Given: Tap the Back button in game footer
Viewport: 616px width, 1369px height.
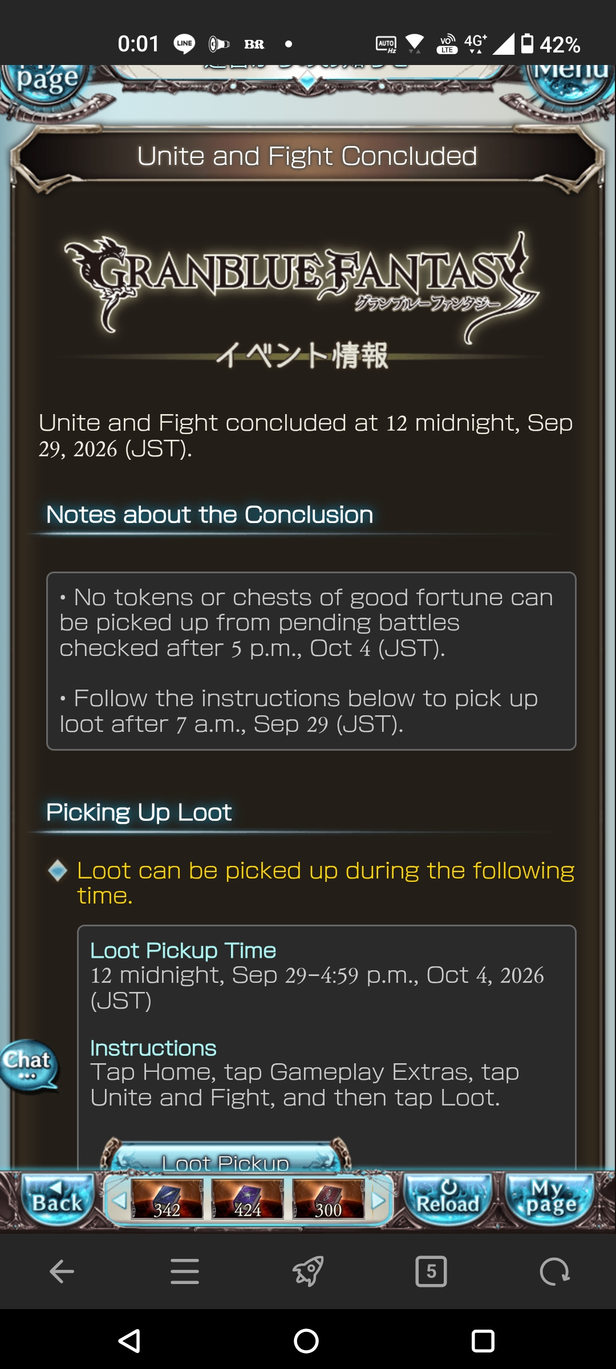Looking at the screenshot, I should (x=58, y=1200).
